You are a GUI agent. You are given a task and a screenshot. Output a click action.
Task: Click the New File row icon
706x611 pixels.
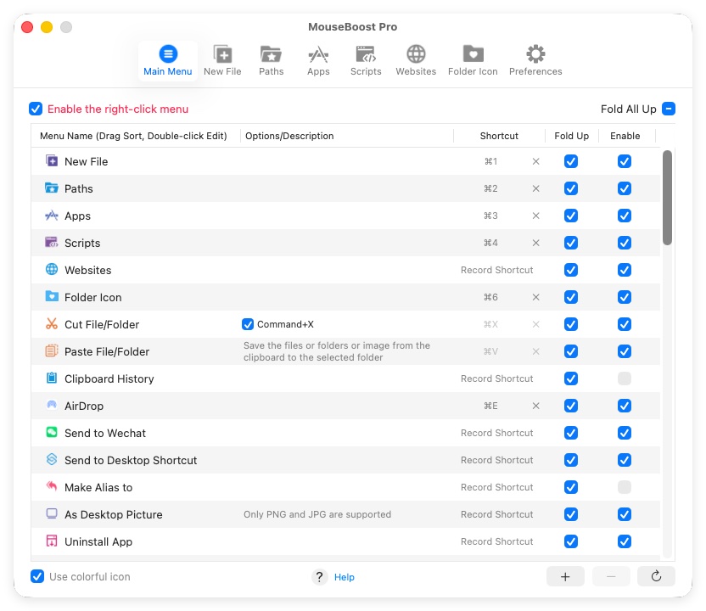coord(52,160)
